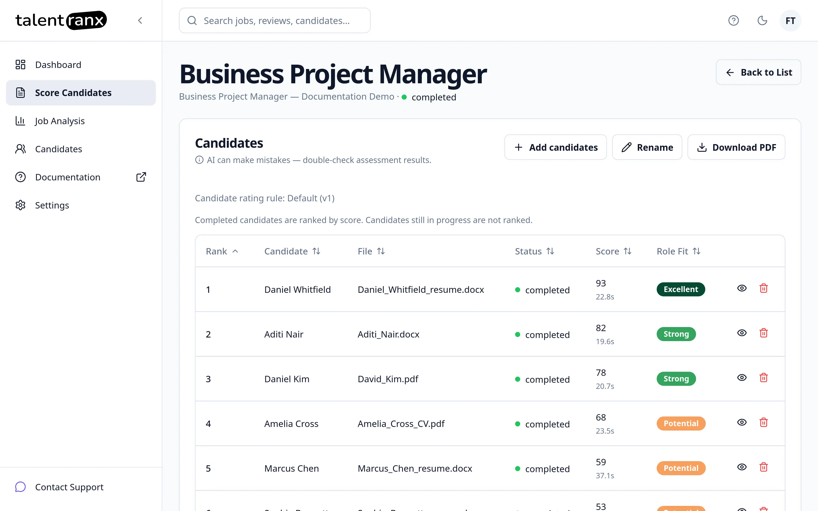Open the FT user avatar menu
The height and width of the screenshot is (511, 818).
[x=790, y=21]
